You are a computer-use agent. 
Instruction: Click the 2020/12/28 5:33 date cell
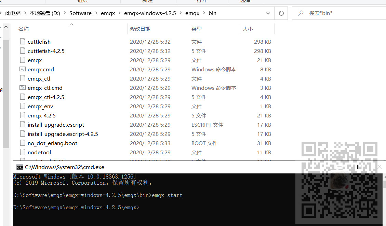pos(150,143)
